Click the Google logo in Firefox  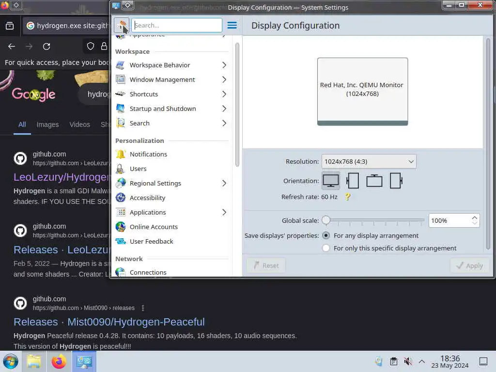[x=33, y=94]
